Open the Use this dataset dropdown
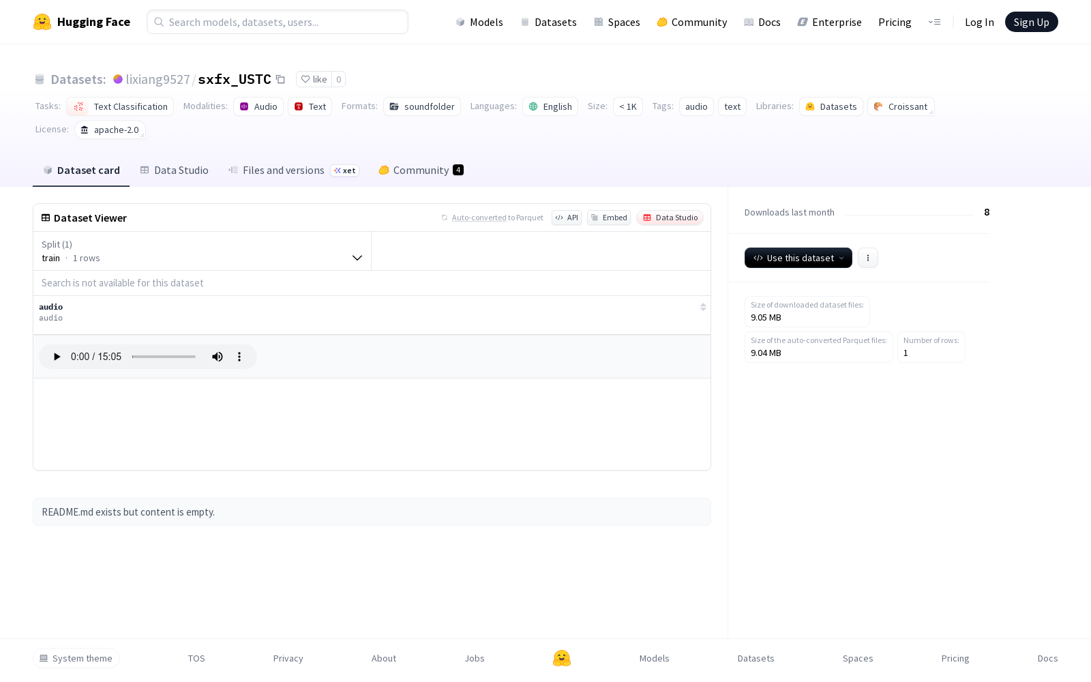The height and width of the screenshot is (682, 1091). pyautogui.click(x=798, y=258)
